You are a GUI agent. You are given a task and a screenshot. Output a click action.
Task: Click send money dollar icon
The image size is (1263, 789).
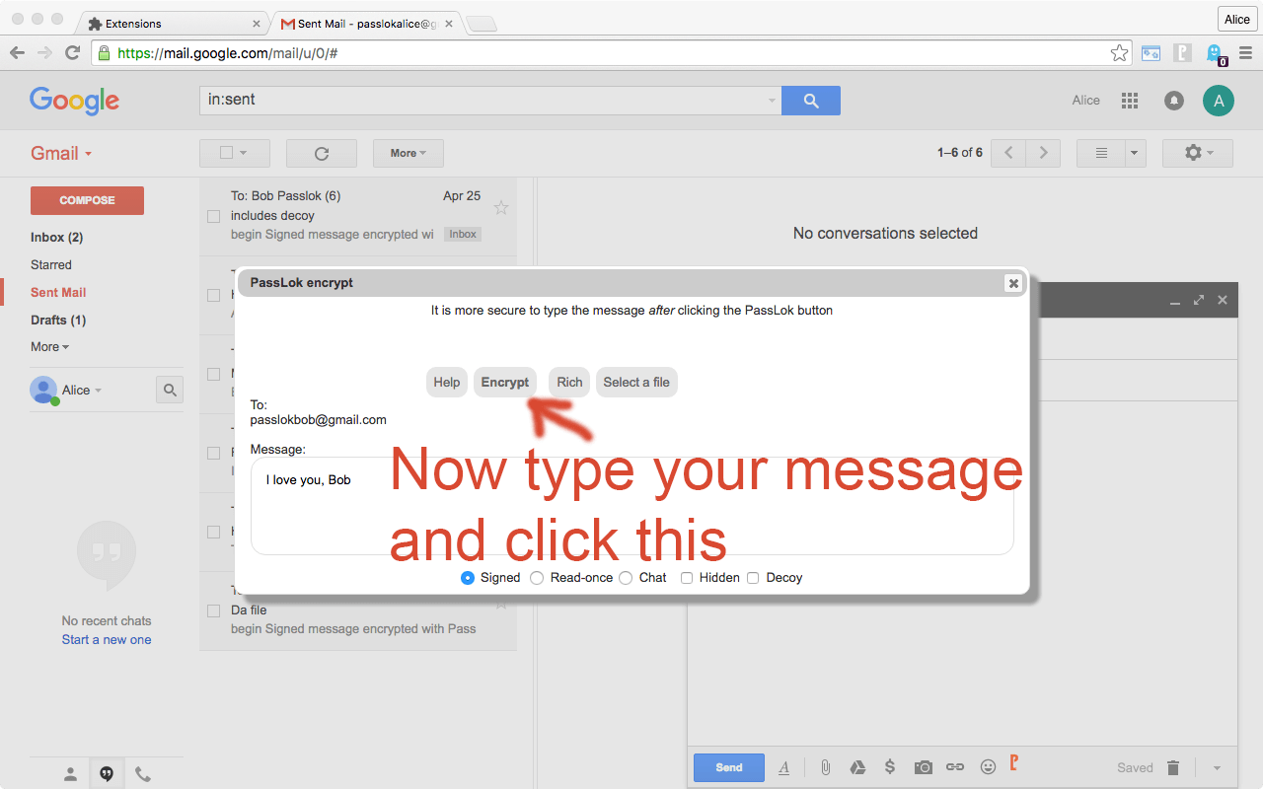click(x=890, y=767)
